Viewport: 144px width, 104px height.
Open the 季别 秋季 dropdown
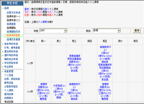pos(107,30)
